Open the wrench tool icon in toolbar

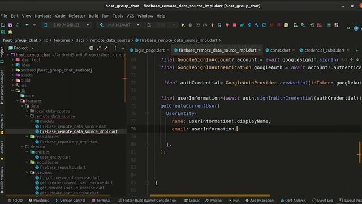pyautogui.click(x=256, y=25)
